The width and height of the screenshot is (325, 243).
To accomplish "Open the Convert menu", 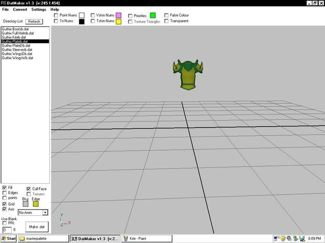I will (x=20, y=10).
